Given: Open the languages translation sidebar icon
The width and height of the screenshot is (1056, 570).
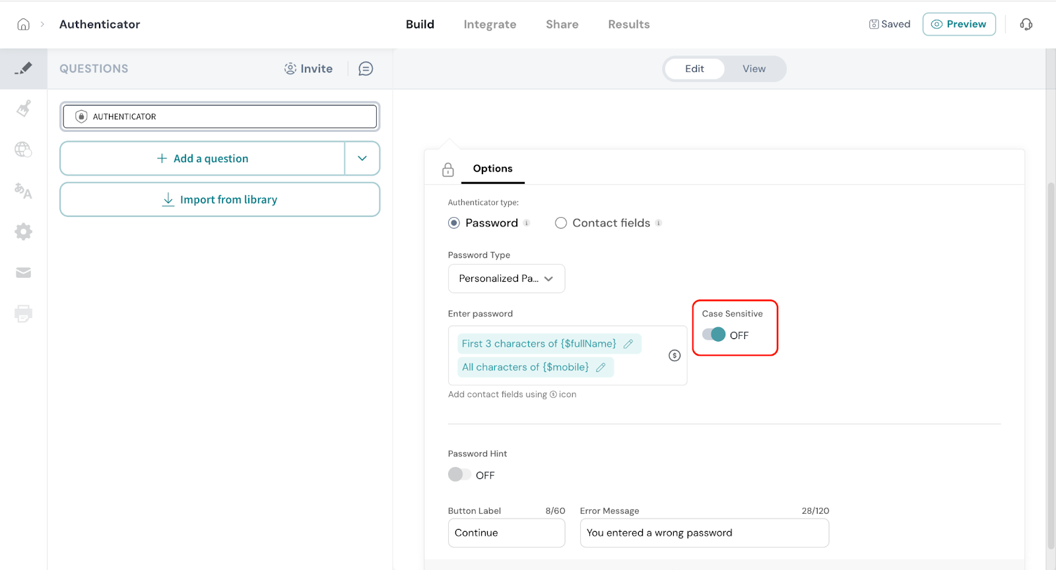Looking at the screenshot, I should point(24,191).
